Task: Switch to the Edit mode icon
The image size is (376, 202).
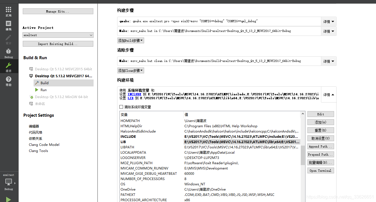Action: pos(9,26)
